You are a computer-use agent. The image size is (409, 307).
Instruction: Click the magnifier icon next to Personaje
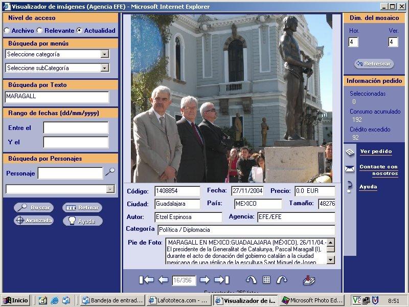pyautogui.click(x=110, y=172)
